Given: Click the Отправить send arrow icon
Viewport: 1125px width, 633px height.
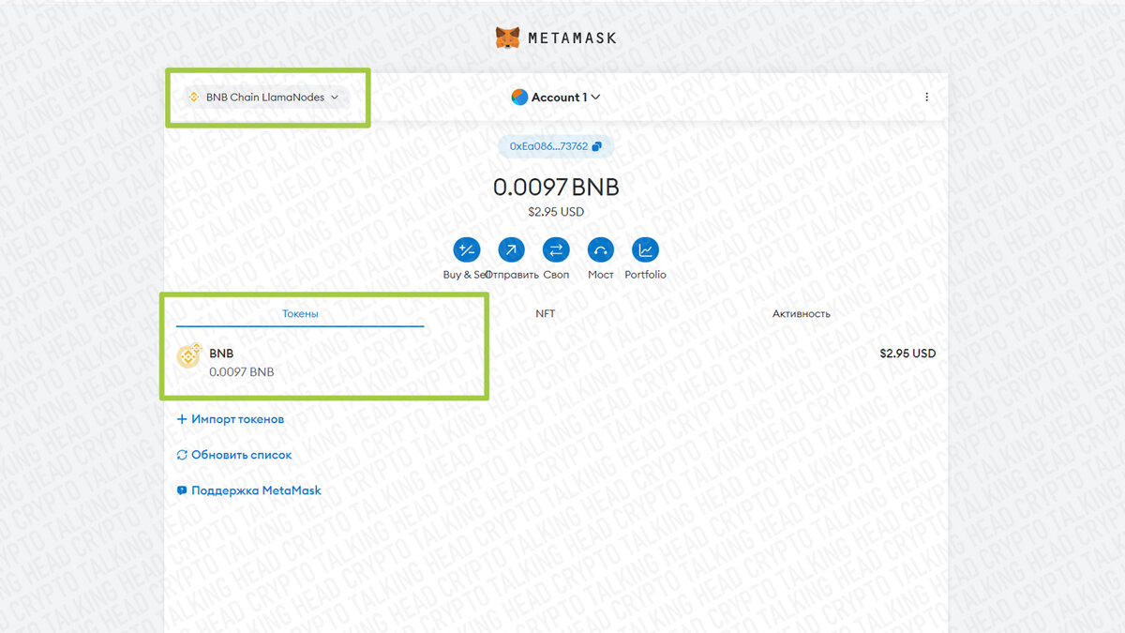Looking at the screenshot, I should 512,249.
